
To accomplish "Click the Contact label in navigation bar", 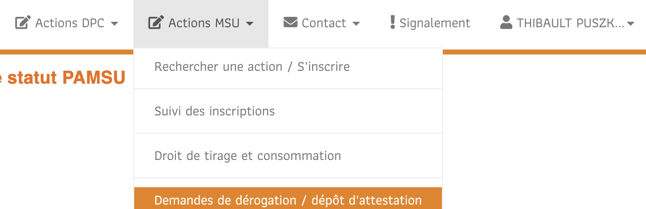I will (x=324, y=23).
